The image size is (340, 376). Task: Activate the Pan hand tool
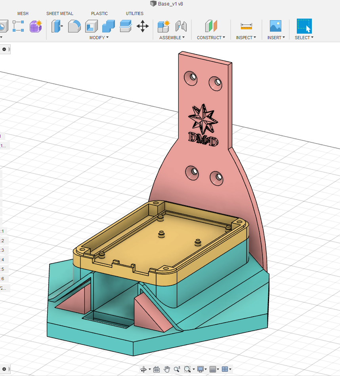[167, 369]
